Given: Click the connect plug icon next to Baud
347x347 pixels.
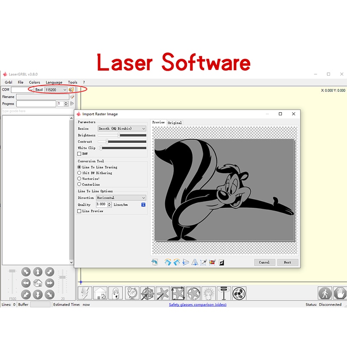Looking at the screenshot, I should click(x=71, y=90).
